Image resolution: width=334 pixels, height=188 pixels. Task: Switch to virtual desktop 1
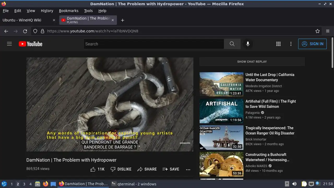[11, 184]
